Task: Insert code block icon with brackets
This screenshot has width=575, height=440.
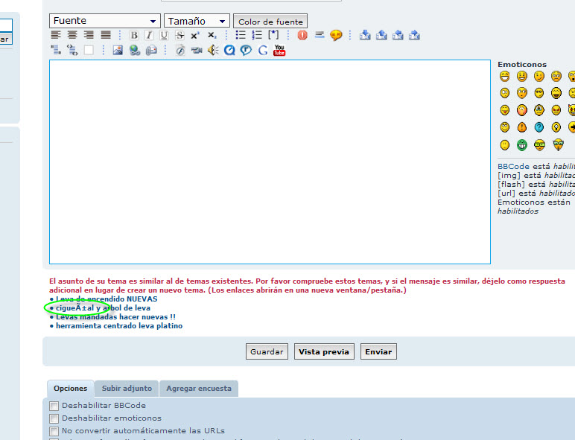Action: click(x=72, y=50)
